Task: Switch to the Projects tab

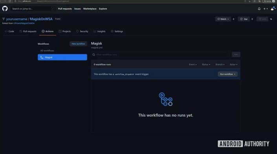Action: click(x=65, y=31)
